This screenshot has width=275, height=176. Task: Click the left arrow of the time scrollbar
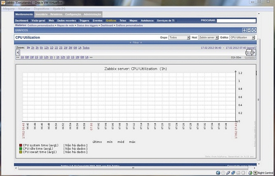[x=18, y=52]
